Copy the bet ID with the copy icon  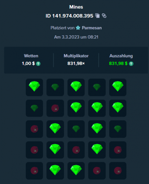click(97, 16)
